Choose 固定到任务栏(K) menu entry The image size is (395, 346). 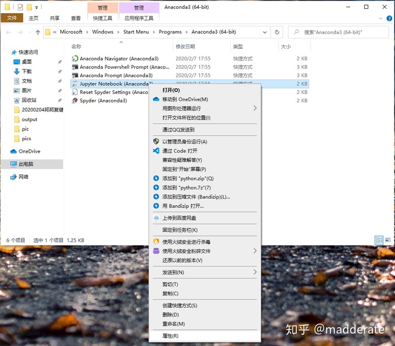[205, 230]
